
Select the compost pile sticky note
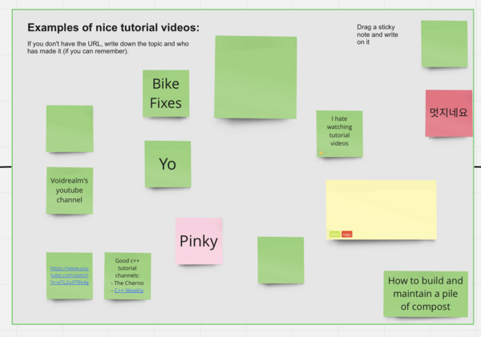point(425,294)
